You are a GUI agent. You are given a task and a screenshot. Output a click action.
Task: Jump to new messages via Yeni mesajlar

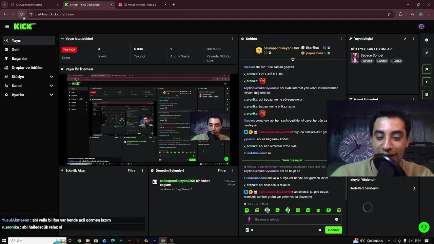coord(292,160)
